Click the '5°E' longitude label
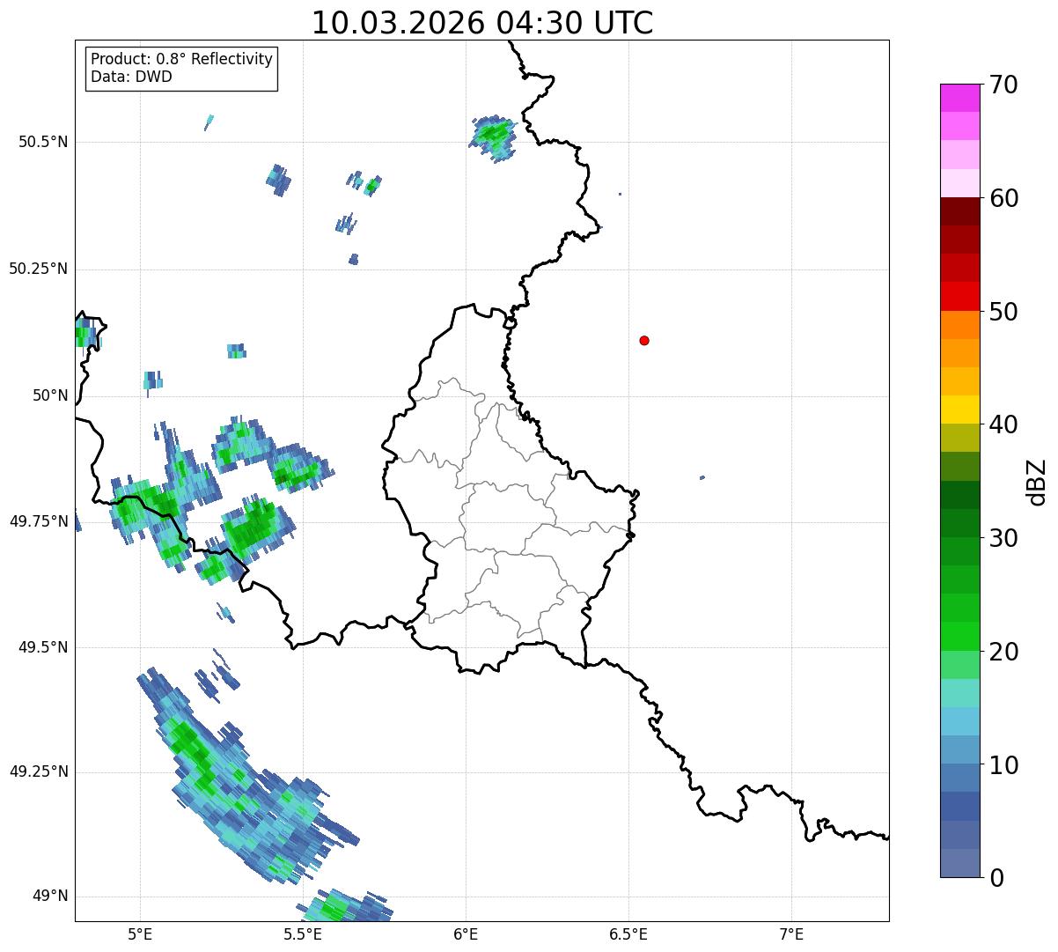 pyautogui.click(x=140, y=934)
